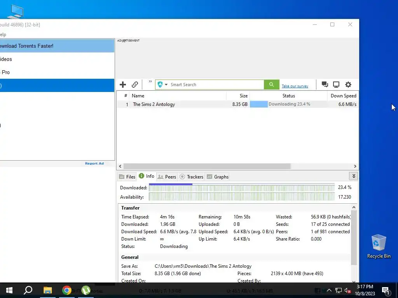Click the info panel scroll down arrow
Image resolution: width=398 pixels, height=298 pixels.
click(x=354, y=281)
